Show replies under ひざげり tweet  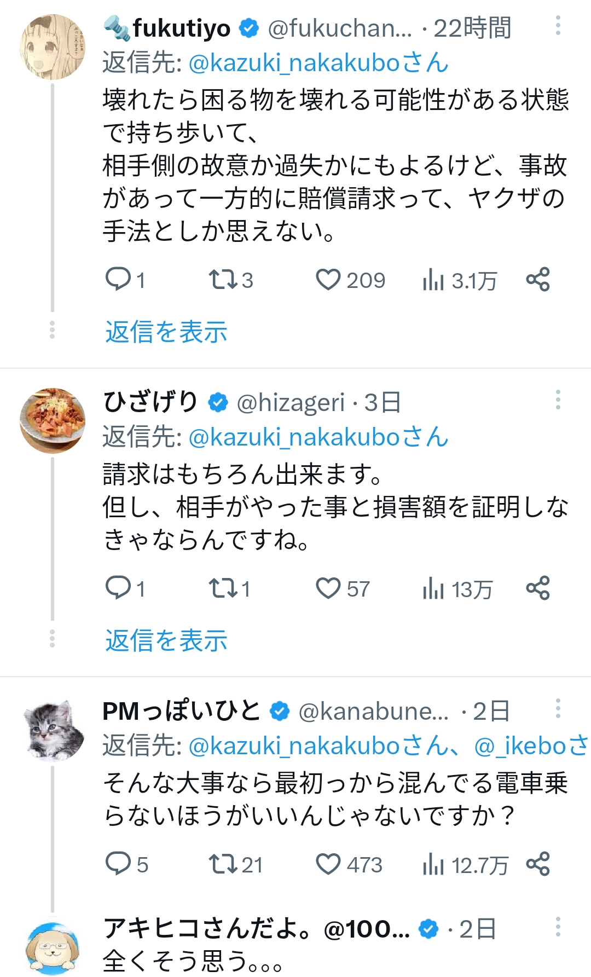166,640
